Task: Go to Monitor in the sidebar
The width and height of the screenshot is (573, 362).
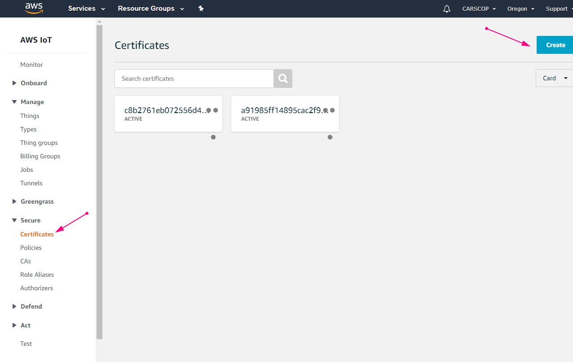Action: tap(31, 65)
